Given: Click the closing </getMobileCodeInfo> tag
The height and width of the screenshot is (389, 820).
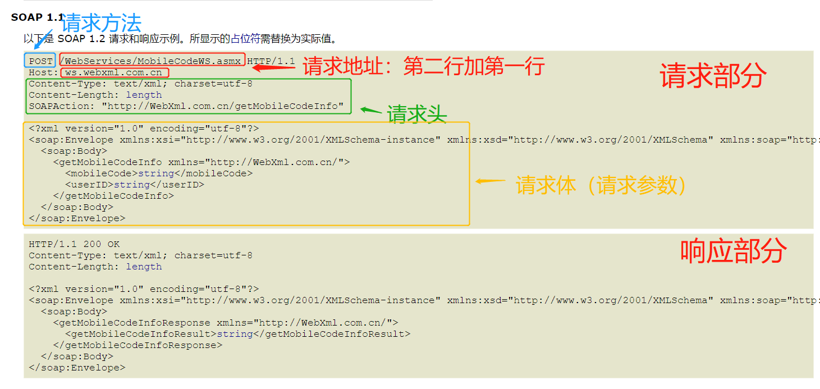Looking at the screenshot, I should coord(114,196).
